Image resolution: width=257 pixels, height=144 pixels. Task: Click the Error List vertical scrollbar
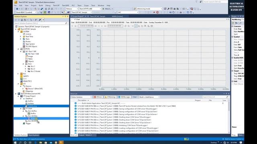coord(229,116)
